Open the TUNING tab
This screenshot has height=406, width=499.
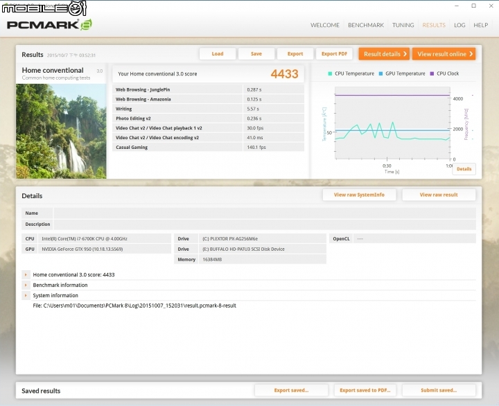point(403,25)
